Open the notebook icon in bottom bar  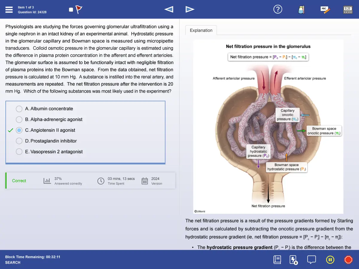[x=277, y=259]
